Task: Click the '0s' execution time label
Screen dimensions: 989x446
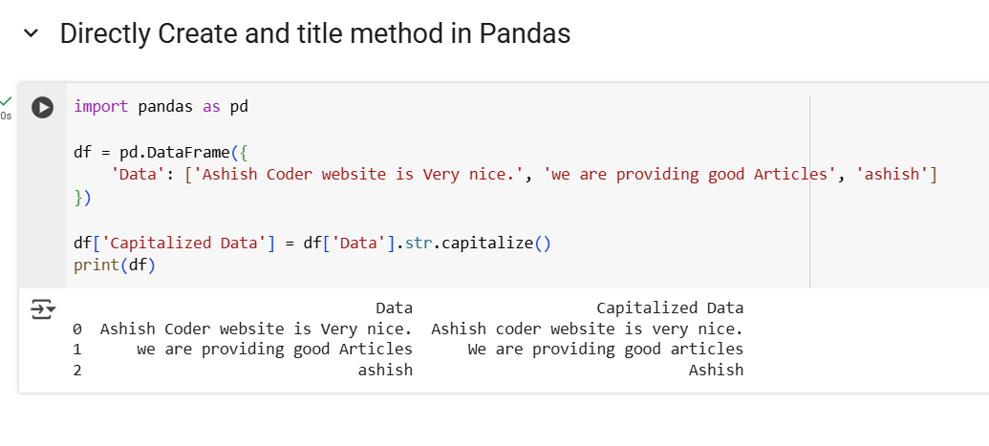Action: [7, 117]
